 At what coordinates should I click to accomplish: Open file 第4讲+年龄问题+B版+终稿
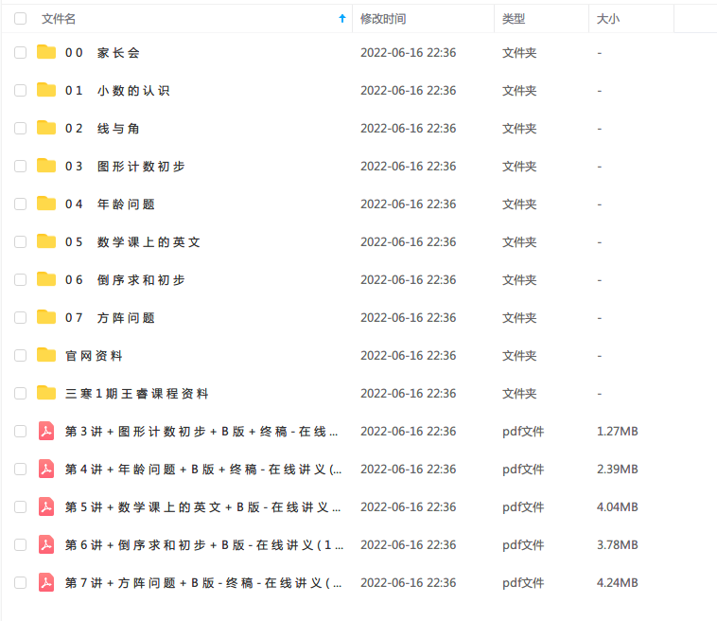(x=203, y=470)
